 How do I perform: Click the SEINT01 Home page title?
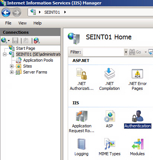[x=109, y=37]
